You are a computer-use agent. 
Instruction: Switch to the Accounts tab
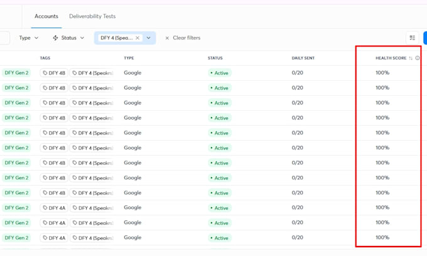tap(46, 16)
